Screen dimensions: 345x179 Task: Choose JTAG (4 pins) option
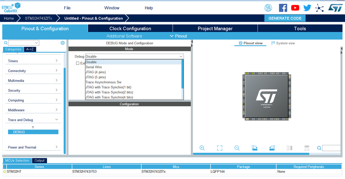coord(133,72)
